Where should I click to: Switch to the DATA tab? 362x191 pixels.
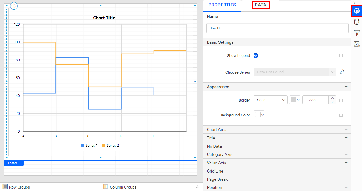pyautogui.click(x=261, y=5)
